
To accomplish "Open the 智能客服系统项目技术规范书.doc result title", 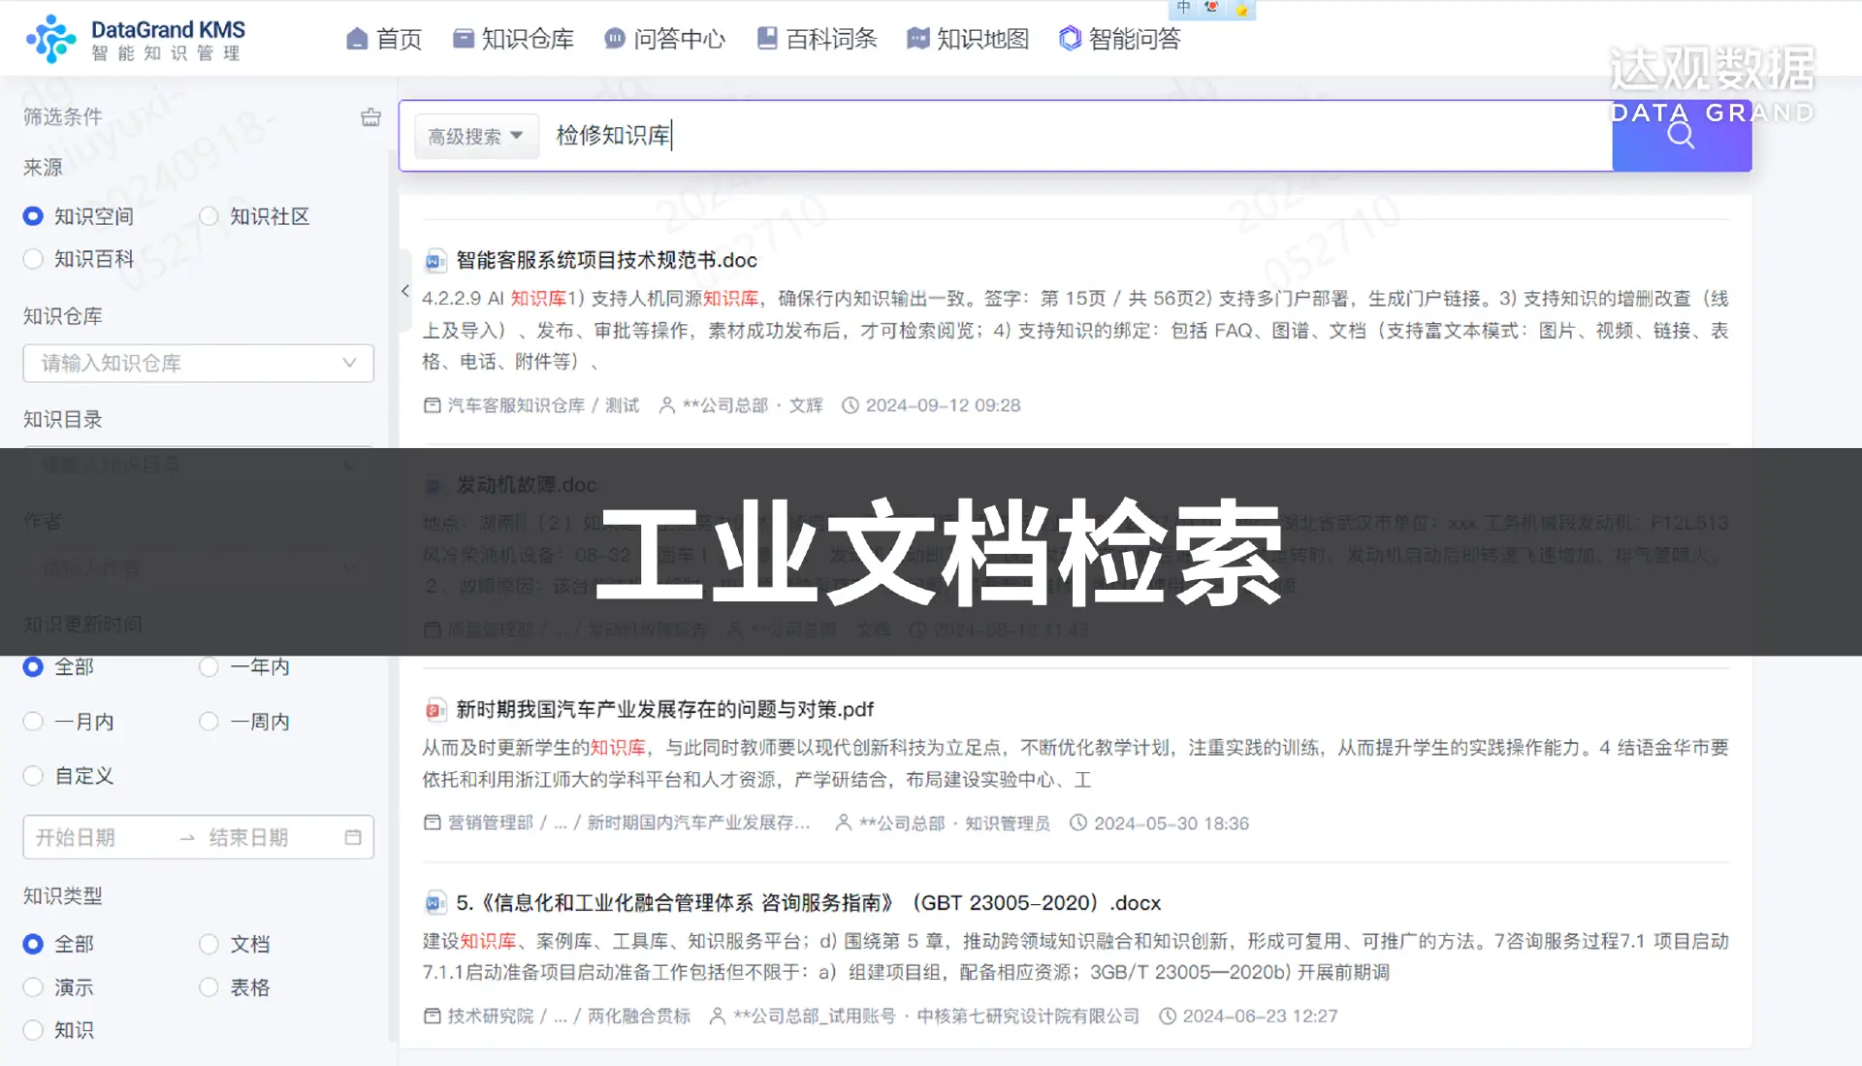I will pos(606,260).
